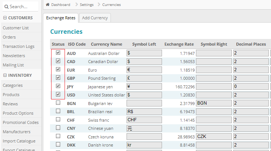Click the Currencies breadcrumb
The width and height of the screenshot is (271, 151).
(x=112, y=5)
